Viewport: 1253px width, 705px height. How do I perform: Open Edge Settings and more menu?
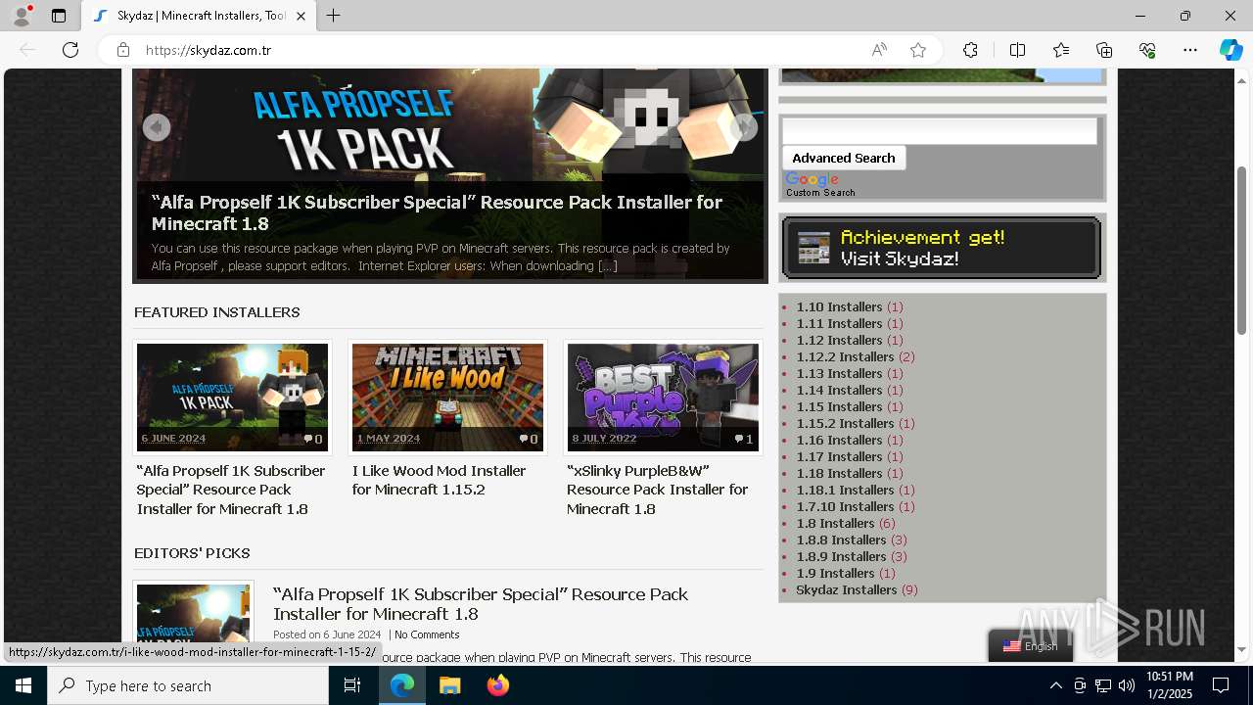click(1190, 50)
